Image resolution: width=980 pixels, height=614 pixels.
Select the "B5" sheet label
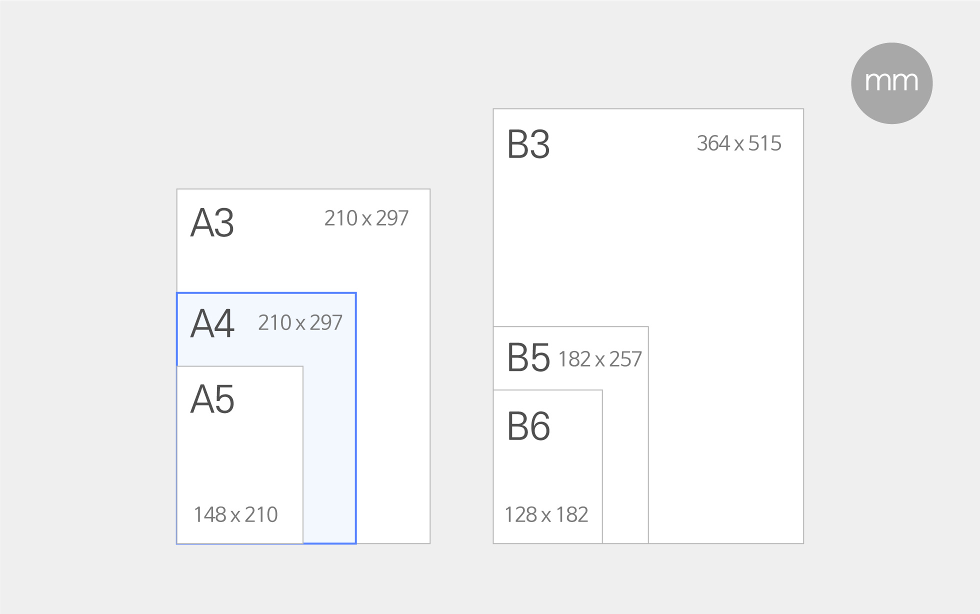click(528, 357)
